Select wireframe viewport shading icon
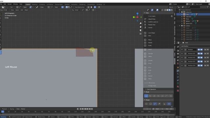Image resolution: width=210 pixels, height=118 pixels. (x=165, y=10)
